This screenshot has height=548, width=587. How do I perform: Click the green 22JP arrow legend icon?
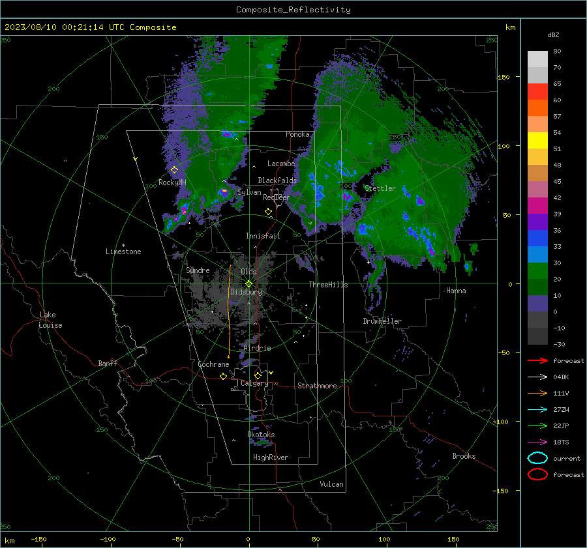pos(537,425)
